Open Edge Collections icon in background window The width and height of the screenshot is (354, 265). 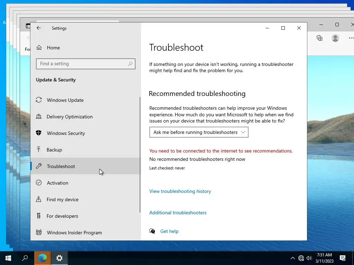tap(319, 38)
